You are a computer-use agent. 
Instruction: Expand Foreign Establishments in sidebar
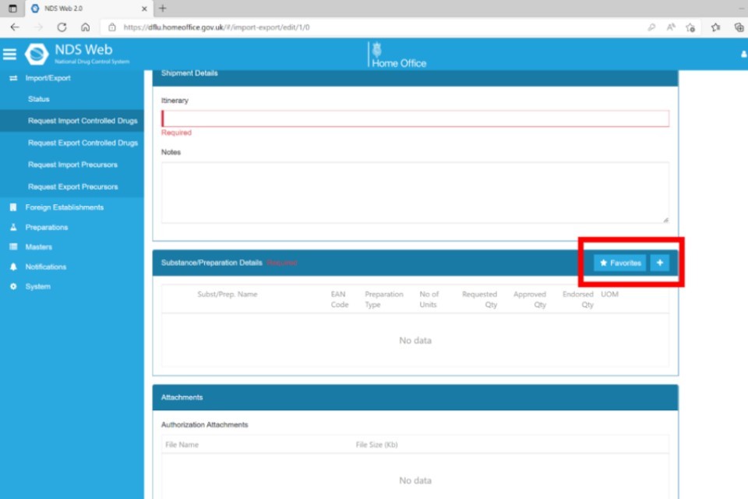click(x=64, y=207)
